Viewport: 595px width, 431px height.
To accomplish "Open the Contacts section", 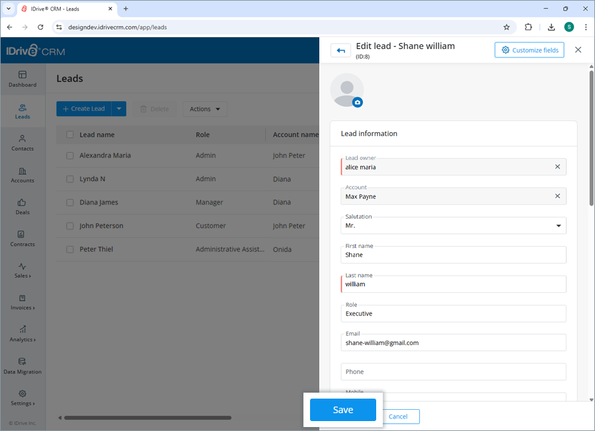I will coord(22,143).
